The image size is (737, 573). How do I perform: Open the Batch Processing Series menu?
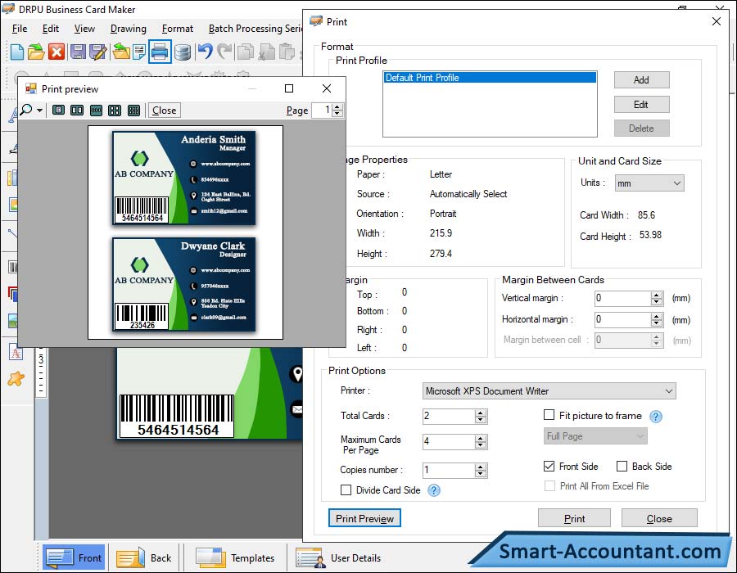pyautogui.click(x=255, y=29)
